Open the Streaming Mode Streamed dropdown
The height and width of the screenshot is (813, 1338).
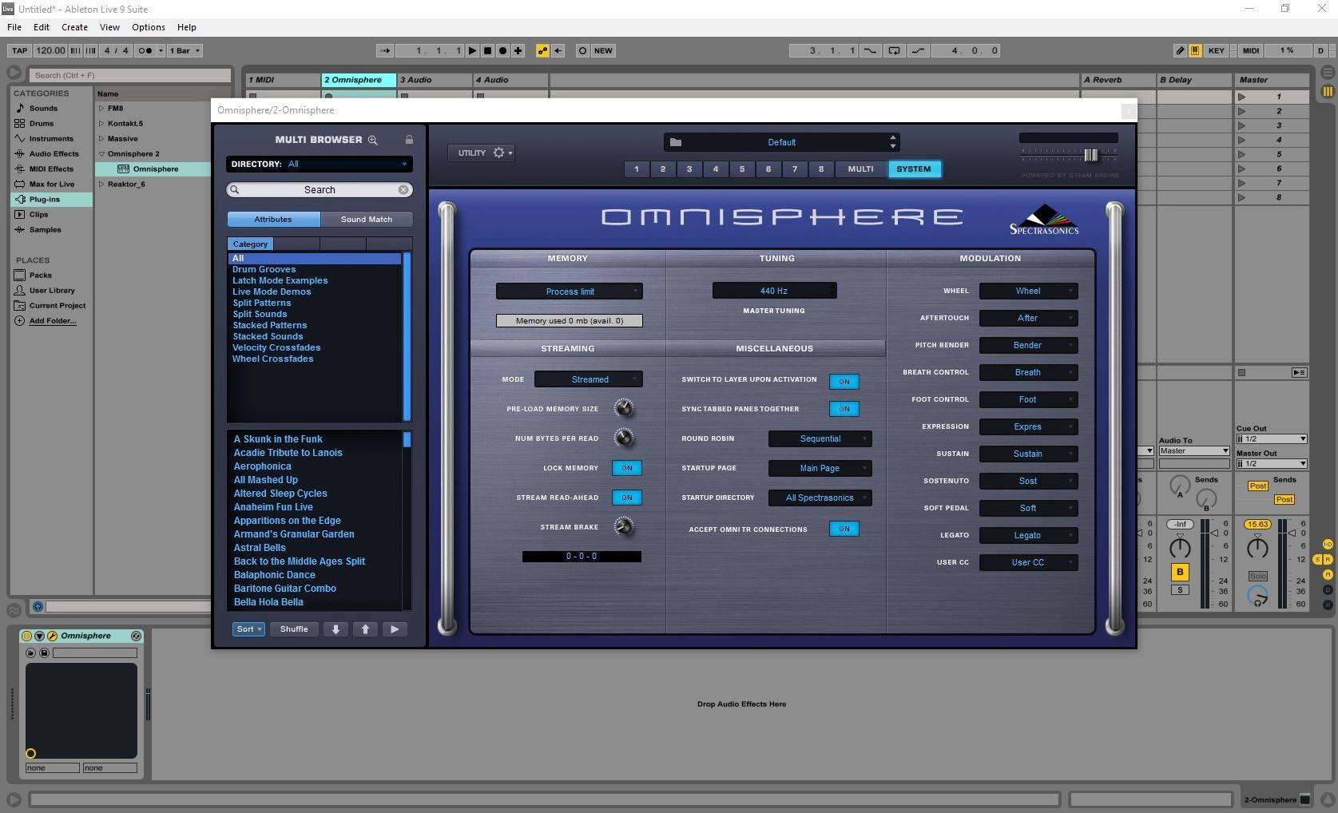[x=589, y=379]
